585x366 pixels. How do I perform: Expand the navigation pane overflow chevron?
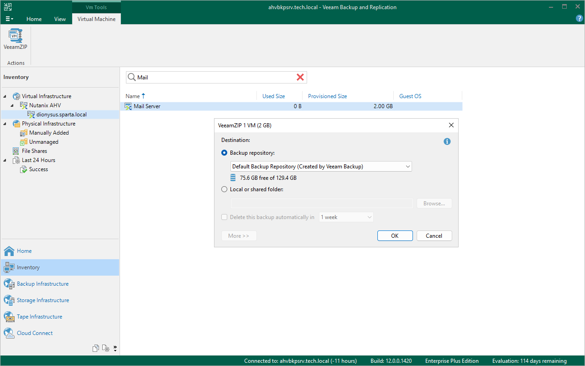(x=115, y=348)
